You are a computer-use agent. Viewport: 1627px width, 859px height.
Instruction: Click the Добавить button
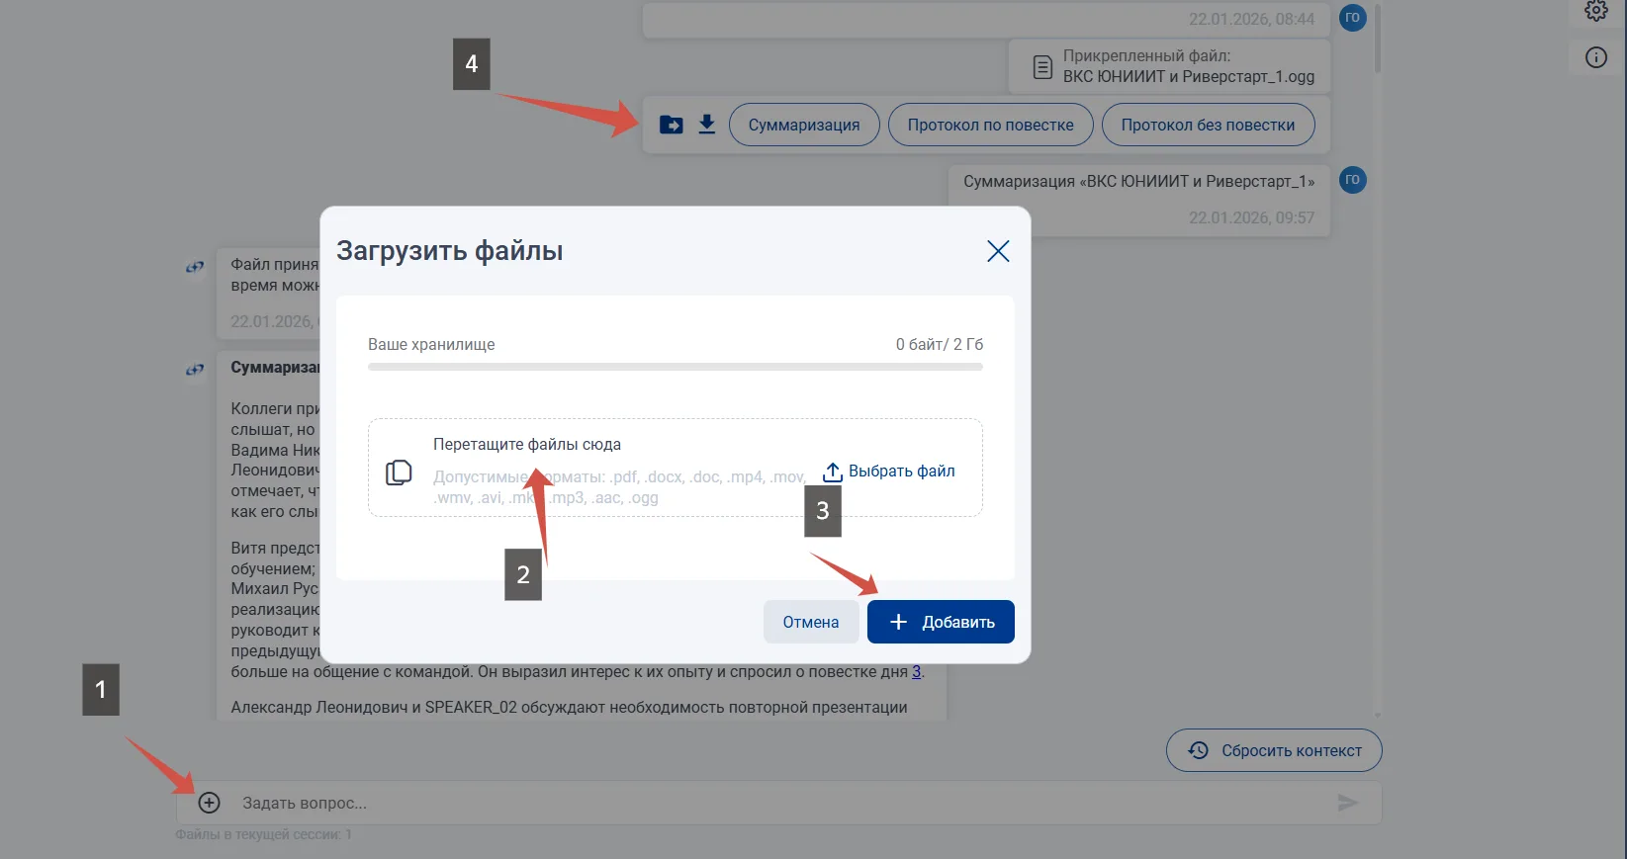pyautogui.click(x=941, y=622)
